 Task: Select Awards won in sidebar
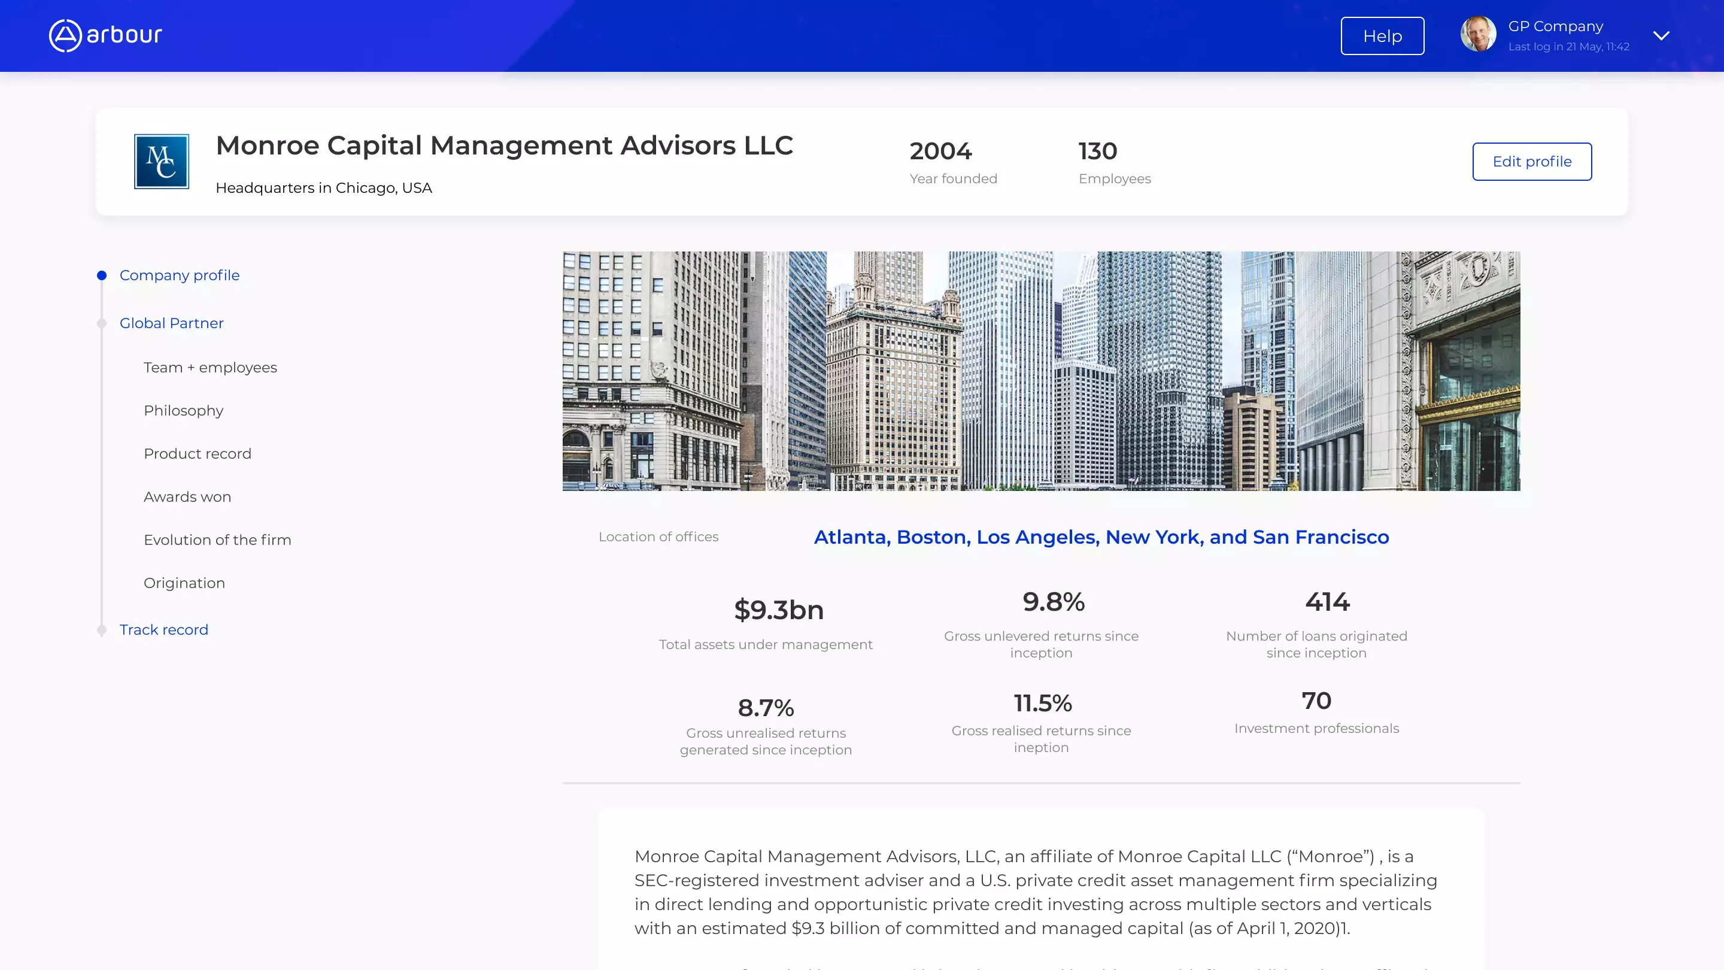187,497
